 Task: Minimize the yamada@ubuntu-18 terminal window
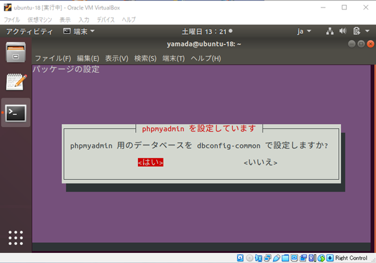[352, 44]
